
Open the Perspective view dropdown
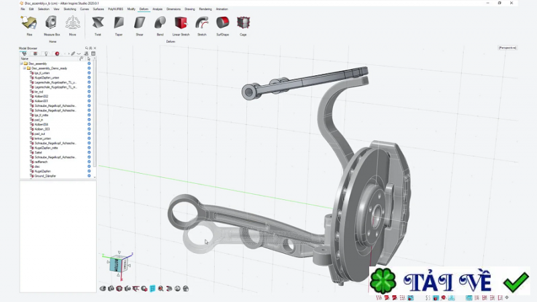tap(507, 48)
